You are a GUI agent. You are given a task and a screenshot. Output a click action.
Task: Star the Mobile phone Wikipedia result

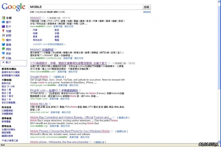click(x=90, y=142)
